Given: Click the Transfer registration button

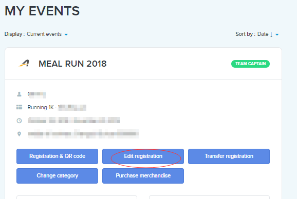Looking at the screenshot, I should point(229,156).
